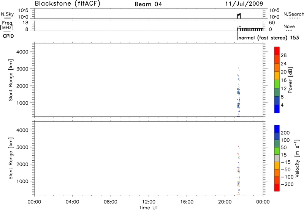The height and width of the screenshot is (210, 304).
Task: Click the CPID label
Action: pos(8,36)
